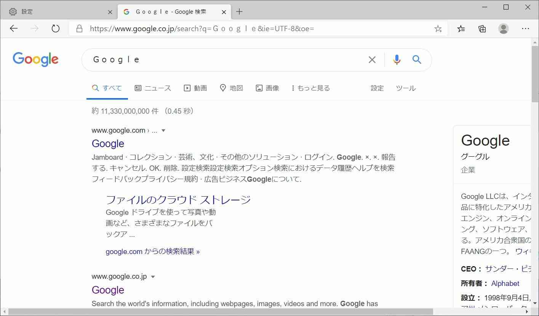The height and width of the screenshot is (316, 539).
Task: Open first Google result title link
Action: (x=108, y=143)
